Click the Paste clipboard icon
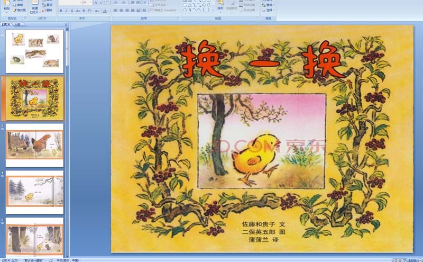423x262 pixels. point(7,3)
